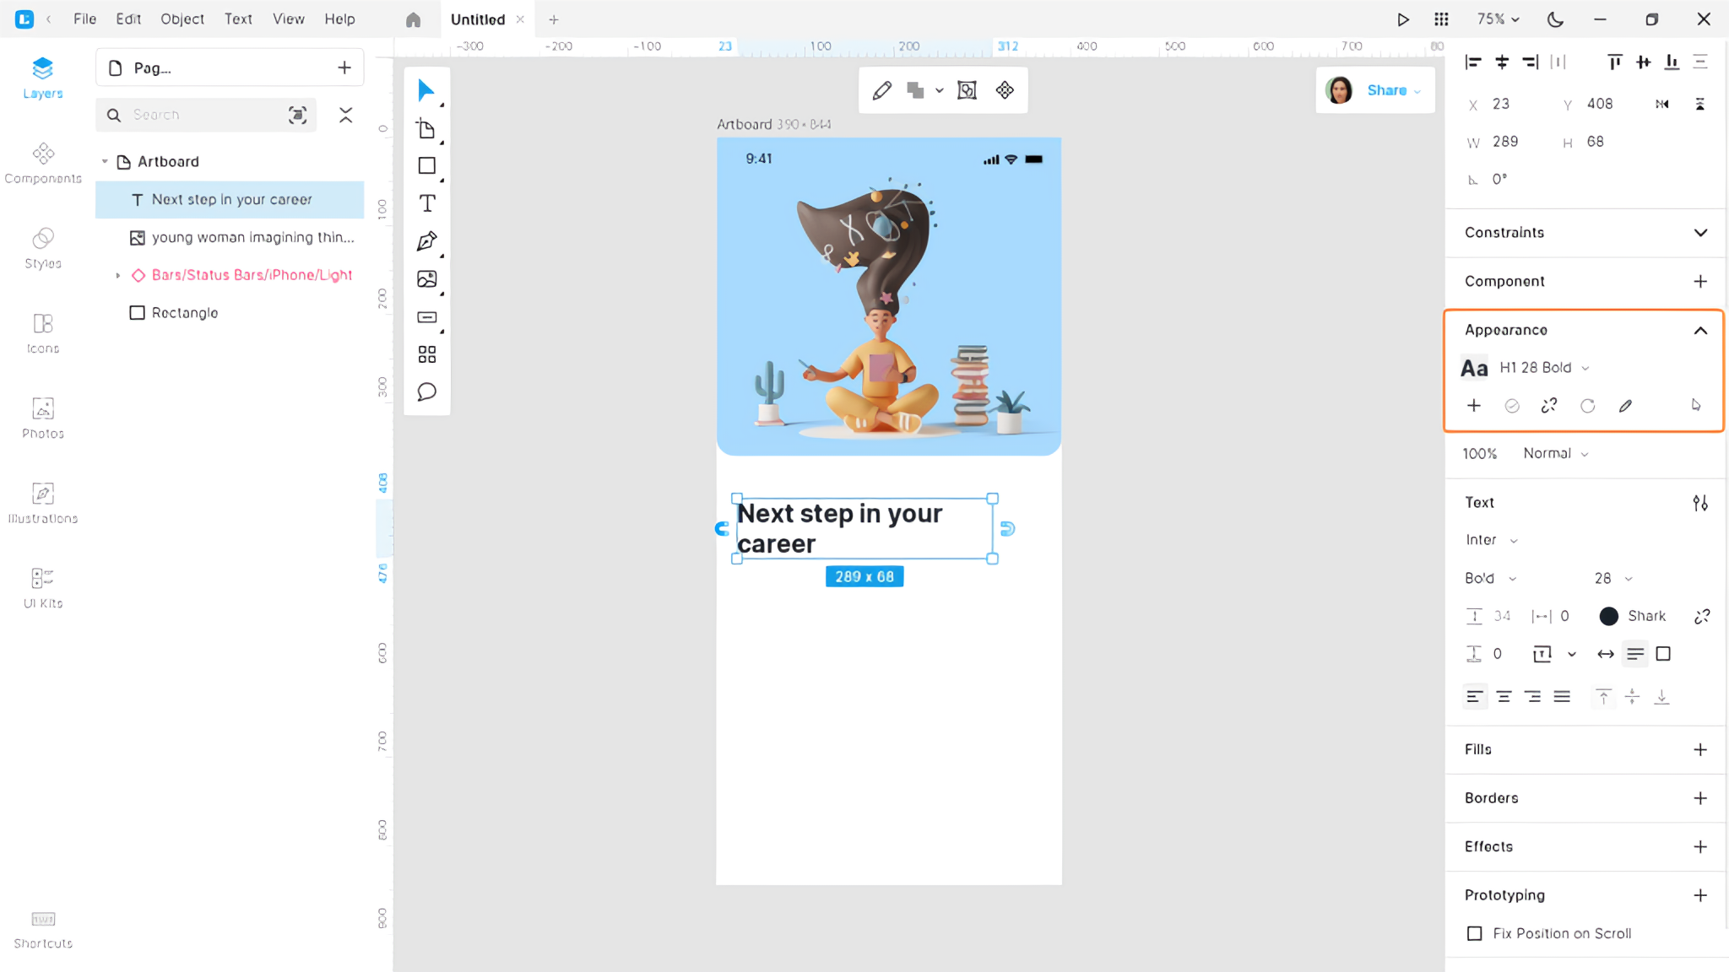Choose the Comment tool

click(x=426, y=391)
